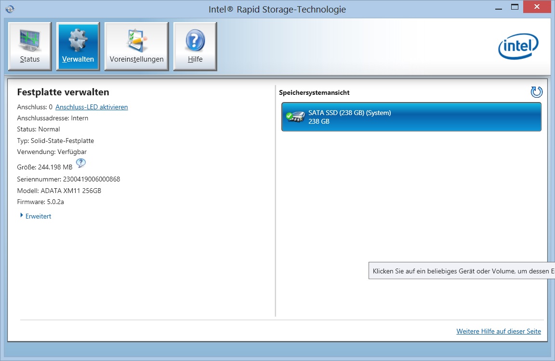Open the Status tab
Viewport: 555px width, 361px height.
click(30, 46)
